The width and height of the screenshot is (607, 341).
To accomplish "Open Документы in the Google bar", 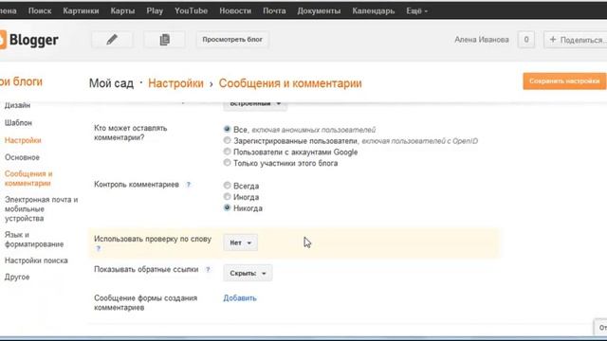I will (319, 10).
